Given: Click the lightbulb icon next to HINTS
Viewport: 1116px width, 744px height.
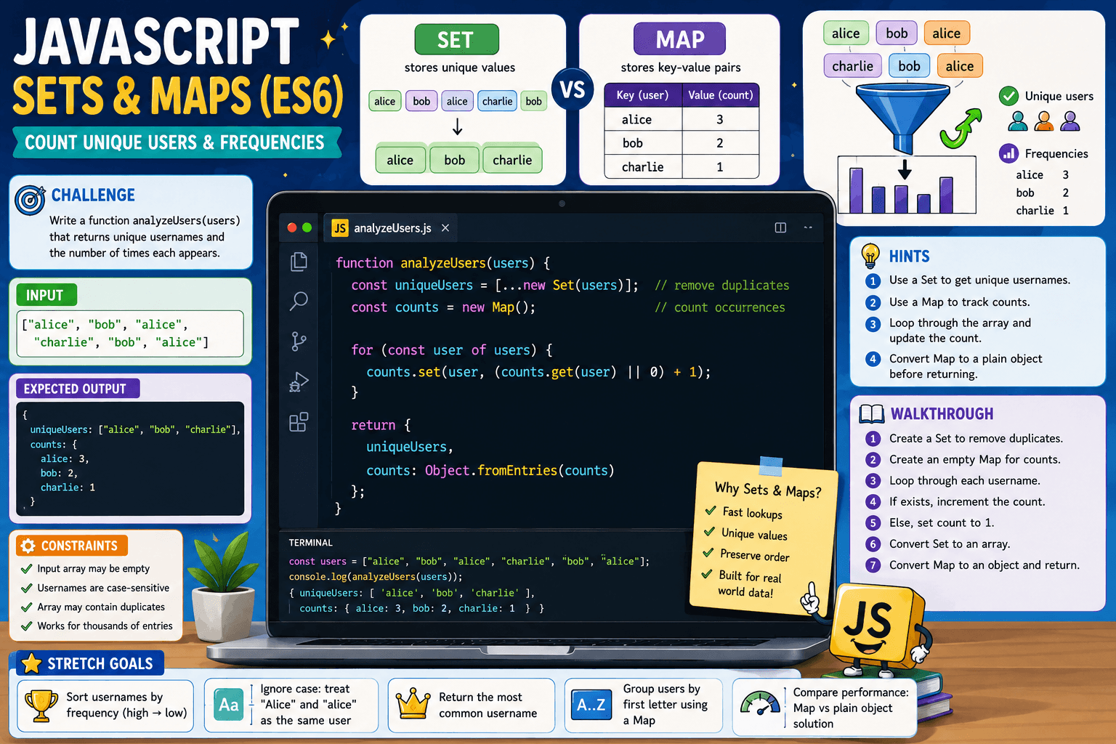Looking at the screenshot, I should click(x=870, y=256).
